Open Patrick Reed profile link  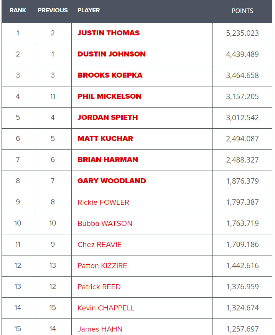(x=99, y=287)
